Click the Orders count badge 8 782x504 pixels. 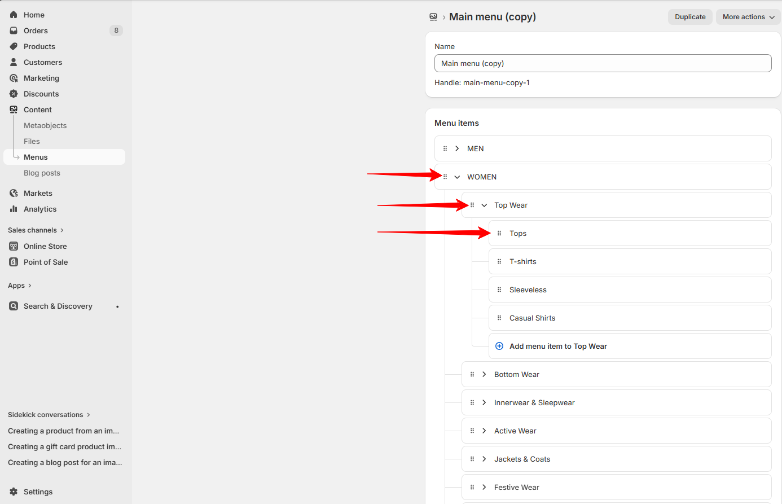tap(116, 30)
